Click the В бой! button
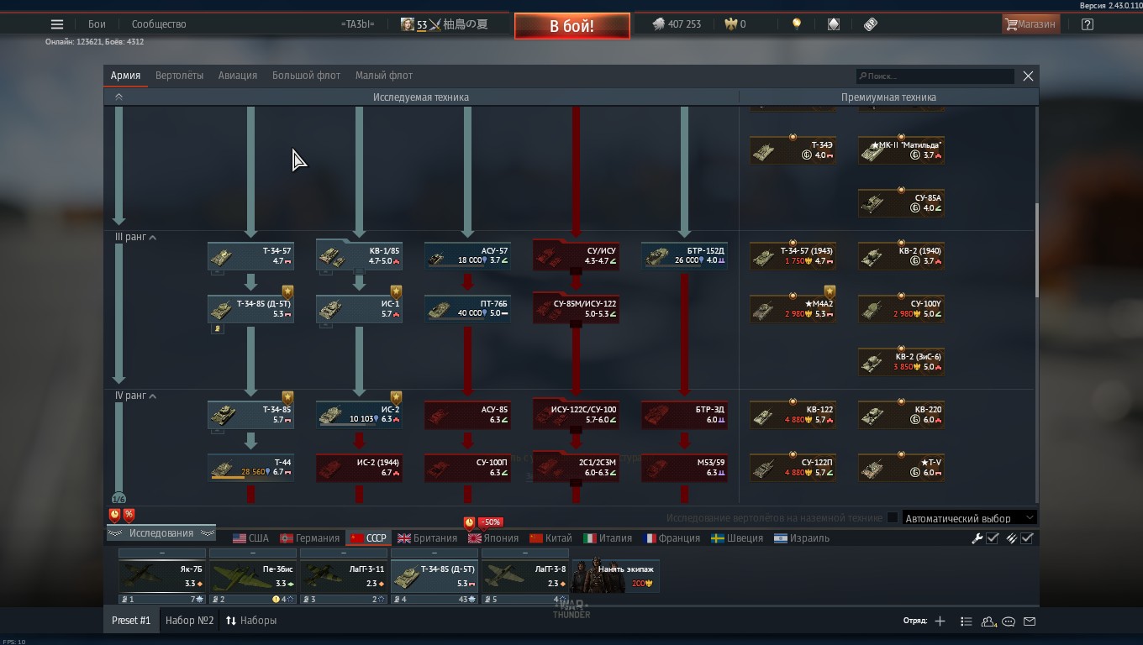The width and height of the screenshot is (1143, 645). [x=572, y=26]
